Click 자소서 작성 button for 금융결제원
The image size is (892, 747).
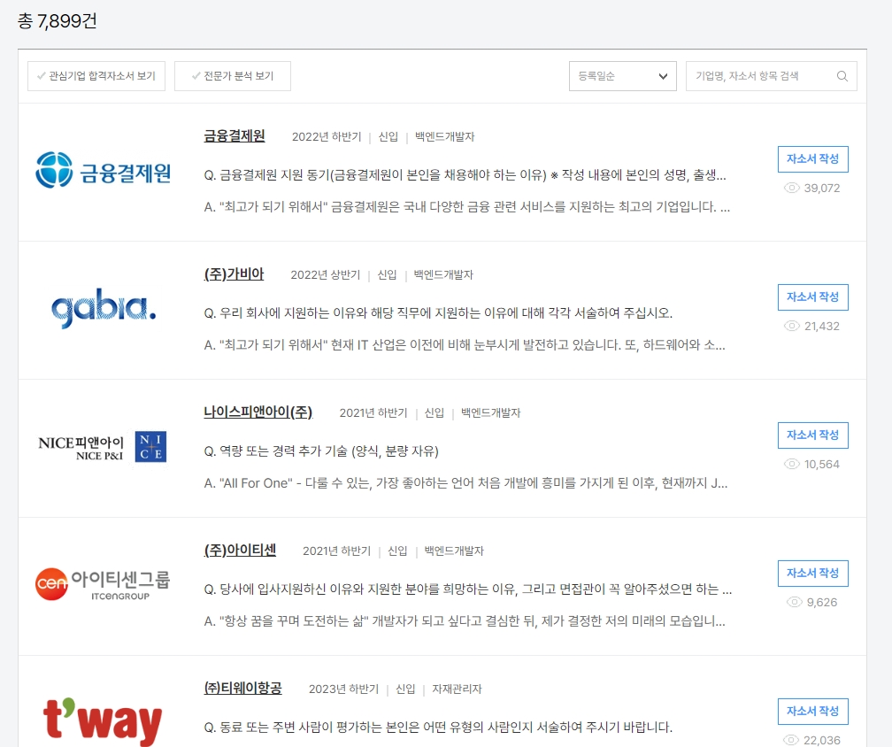[812, 159]
